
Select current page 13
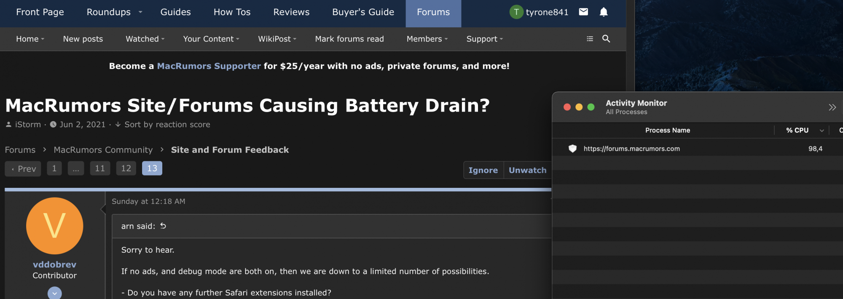[152, 168]
